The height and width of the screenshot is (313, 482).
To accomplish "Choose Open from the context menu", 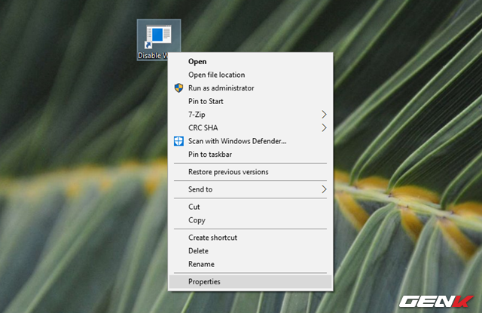I will pos(250,62).
